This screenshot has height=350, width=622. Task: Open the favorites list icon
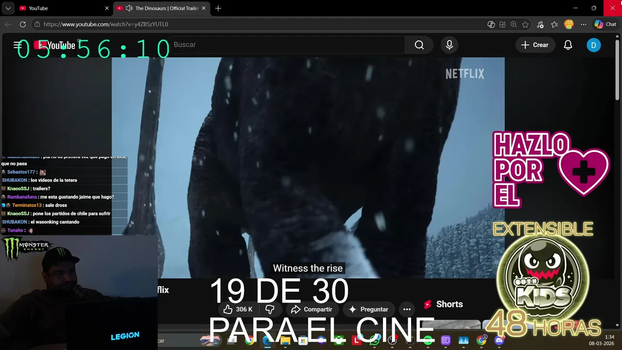point(554,24)
